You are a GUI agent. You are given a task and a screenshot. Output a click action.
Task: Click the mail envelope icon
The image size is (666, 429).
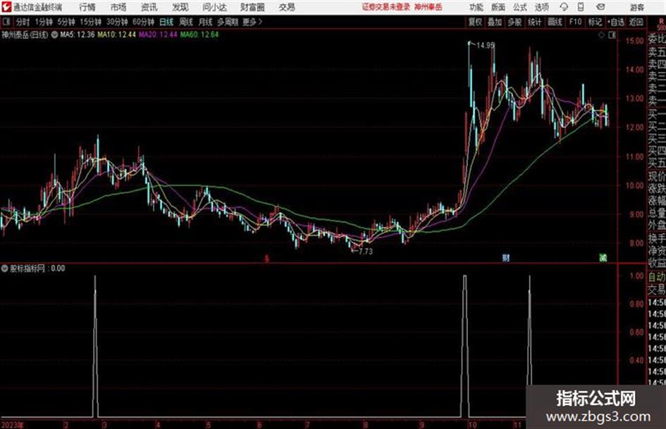pyautogui.click(x=600, y=7)
